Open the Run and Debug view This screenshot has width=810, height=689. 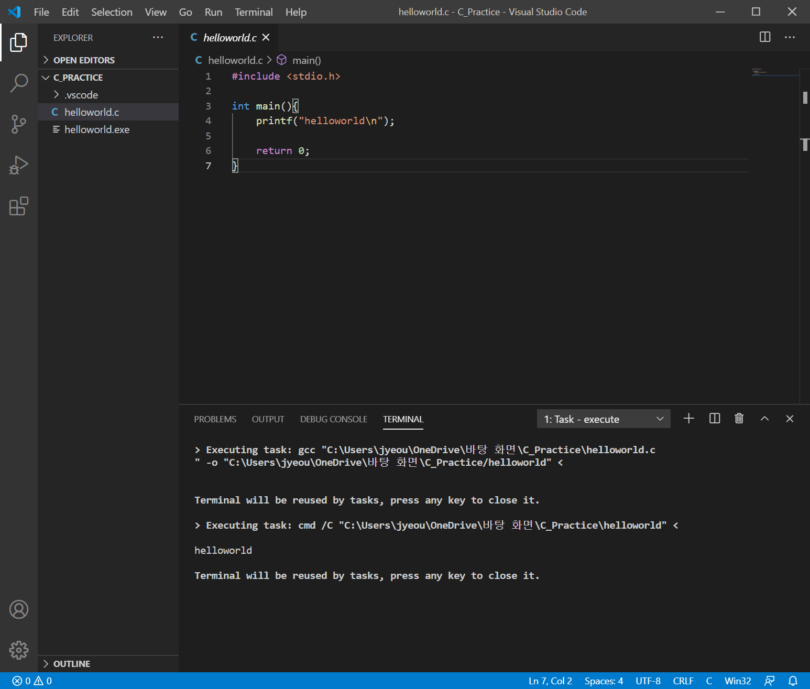tap(19, 165)
